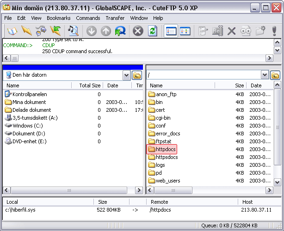Select Windows (C:) drive in local pane
Viewport: 284px width, 231px height.
[x=29, y=126]
